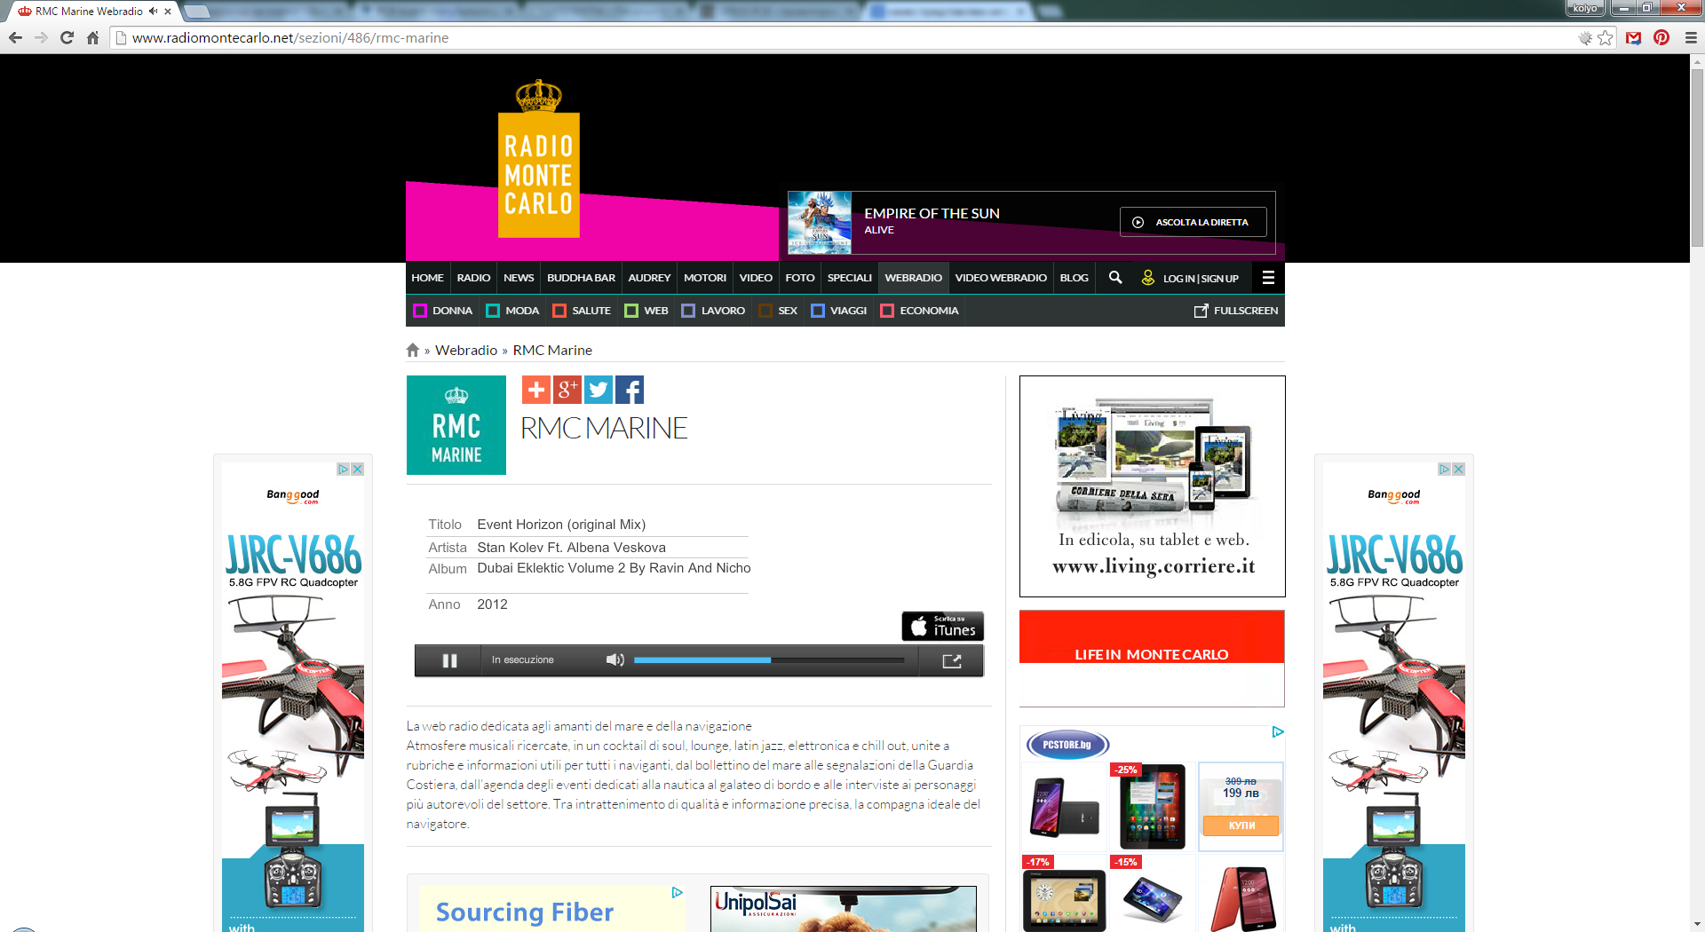Open the hamburger menu in the nav bar
The image size is (1705, 932).
(1268, 278)
